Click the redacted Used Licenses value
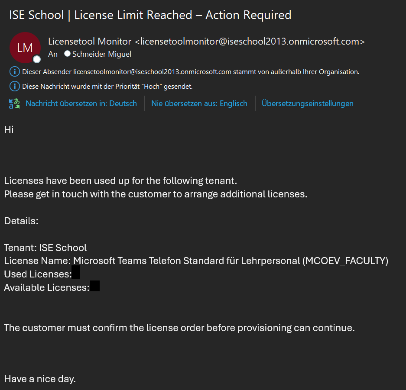The width and height of the screenshot is (406, 390). [x=76, y=273]
